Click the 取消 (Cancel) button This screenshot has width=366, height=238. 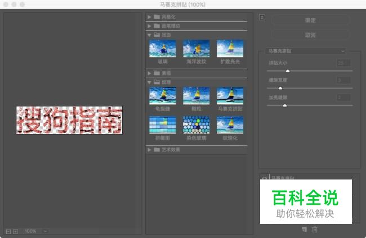310,35
